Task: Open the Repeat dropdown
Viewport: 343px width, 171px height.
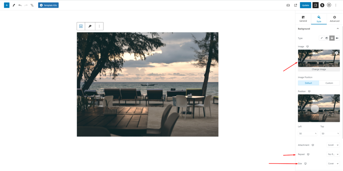Action: (333, 154)
